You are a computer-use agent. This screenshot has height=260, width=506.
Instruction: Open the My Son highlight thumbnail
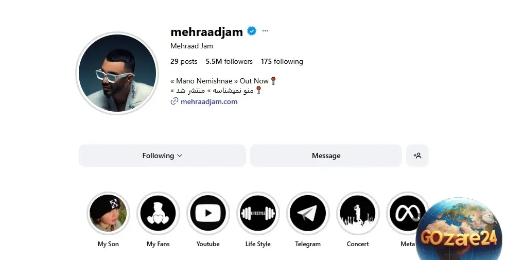(x=108, y=213)
